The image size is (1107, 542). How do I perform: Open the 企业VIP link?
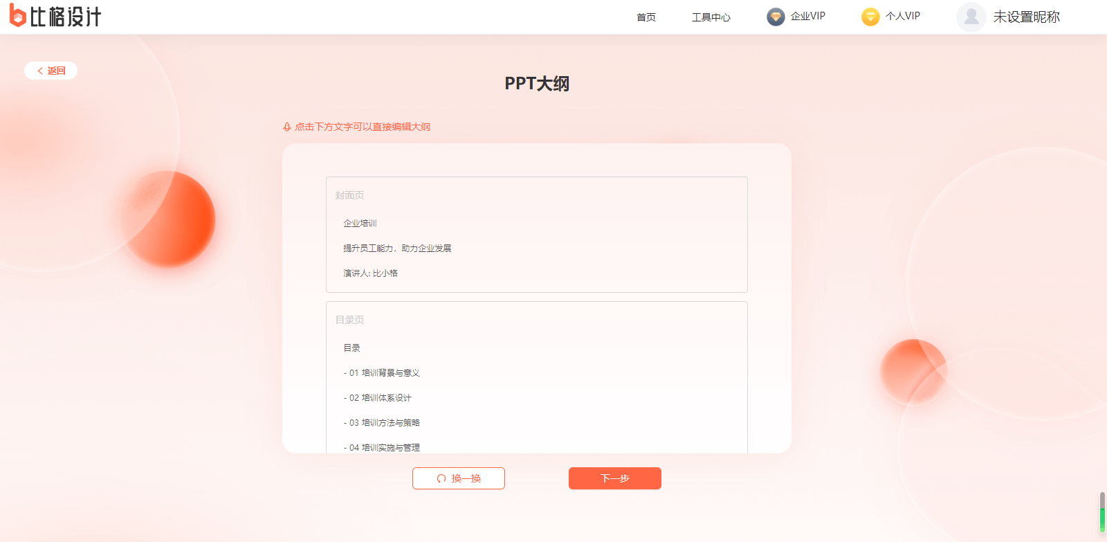(807, 17)
